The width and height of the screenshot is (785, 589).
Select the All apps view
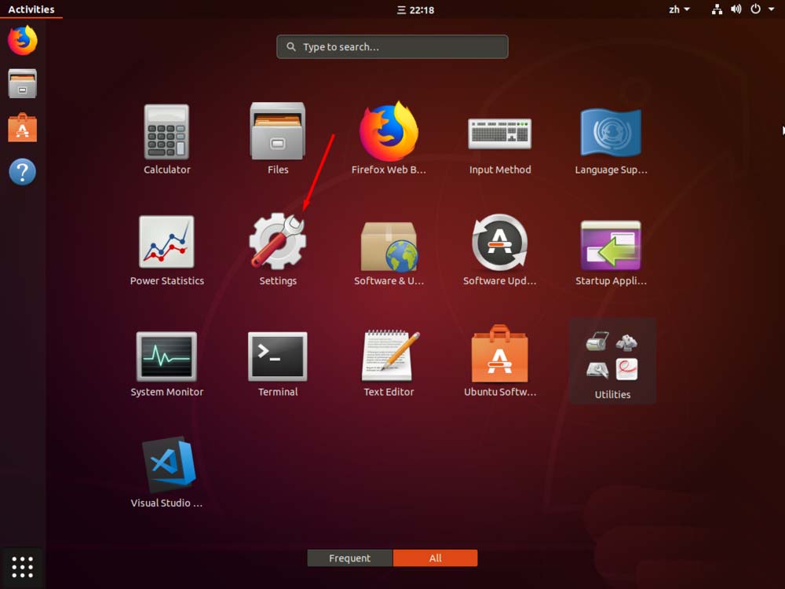435,558
